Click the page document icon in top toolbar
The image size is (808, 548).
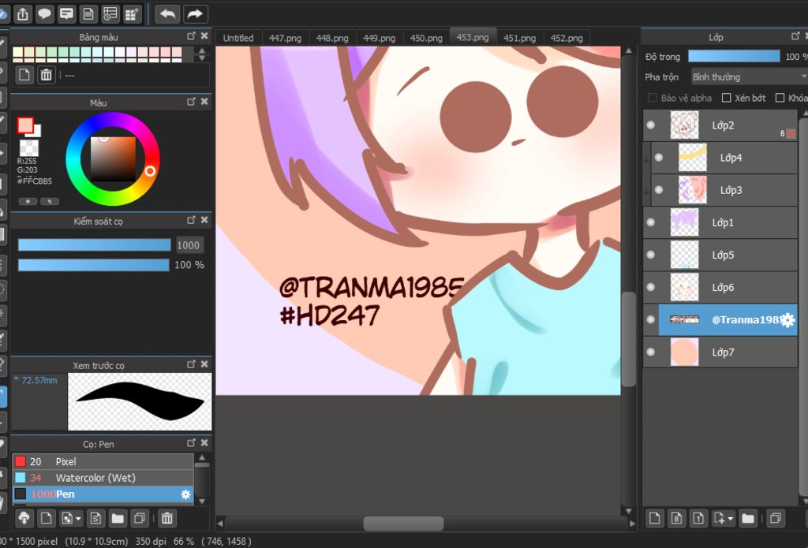coord(88,14)
